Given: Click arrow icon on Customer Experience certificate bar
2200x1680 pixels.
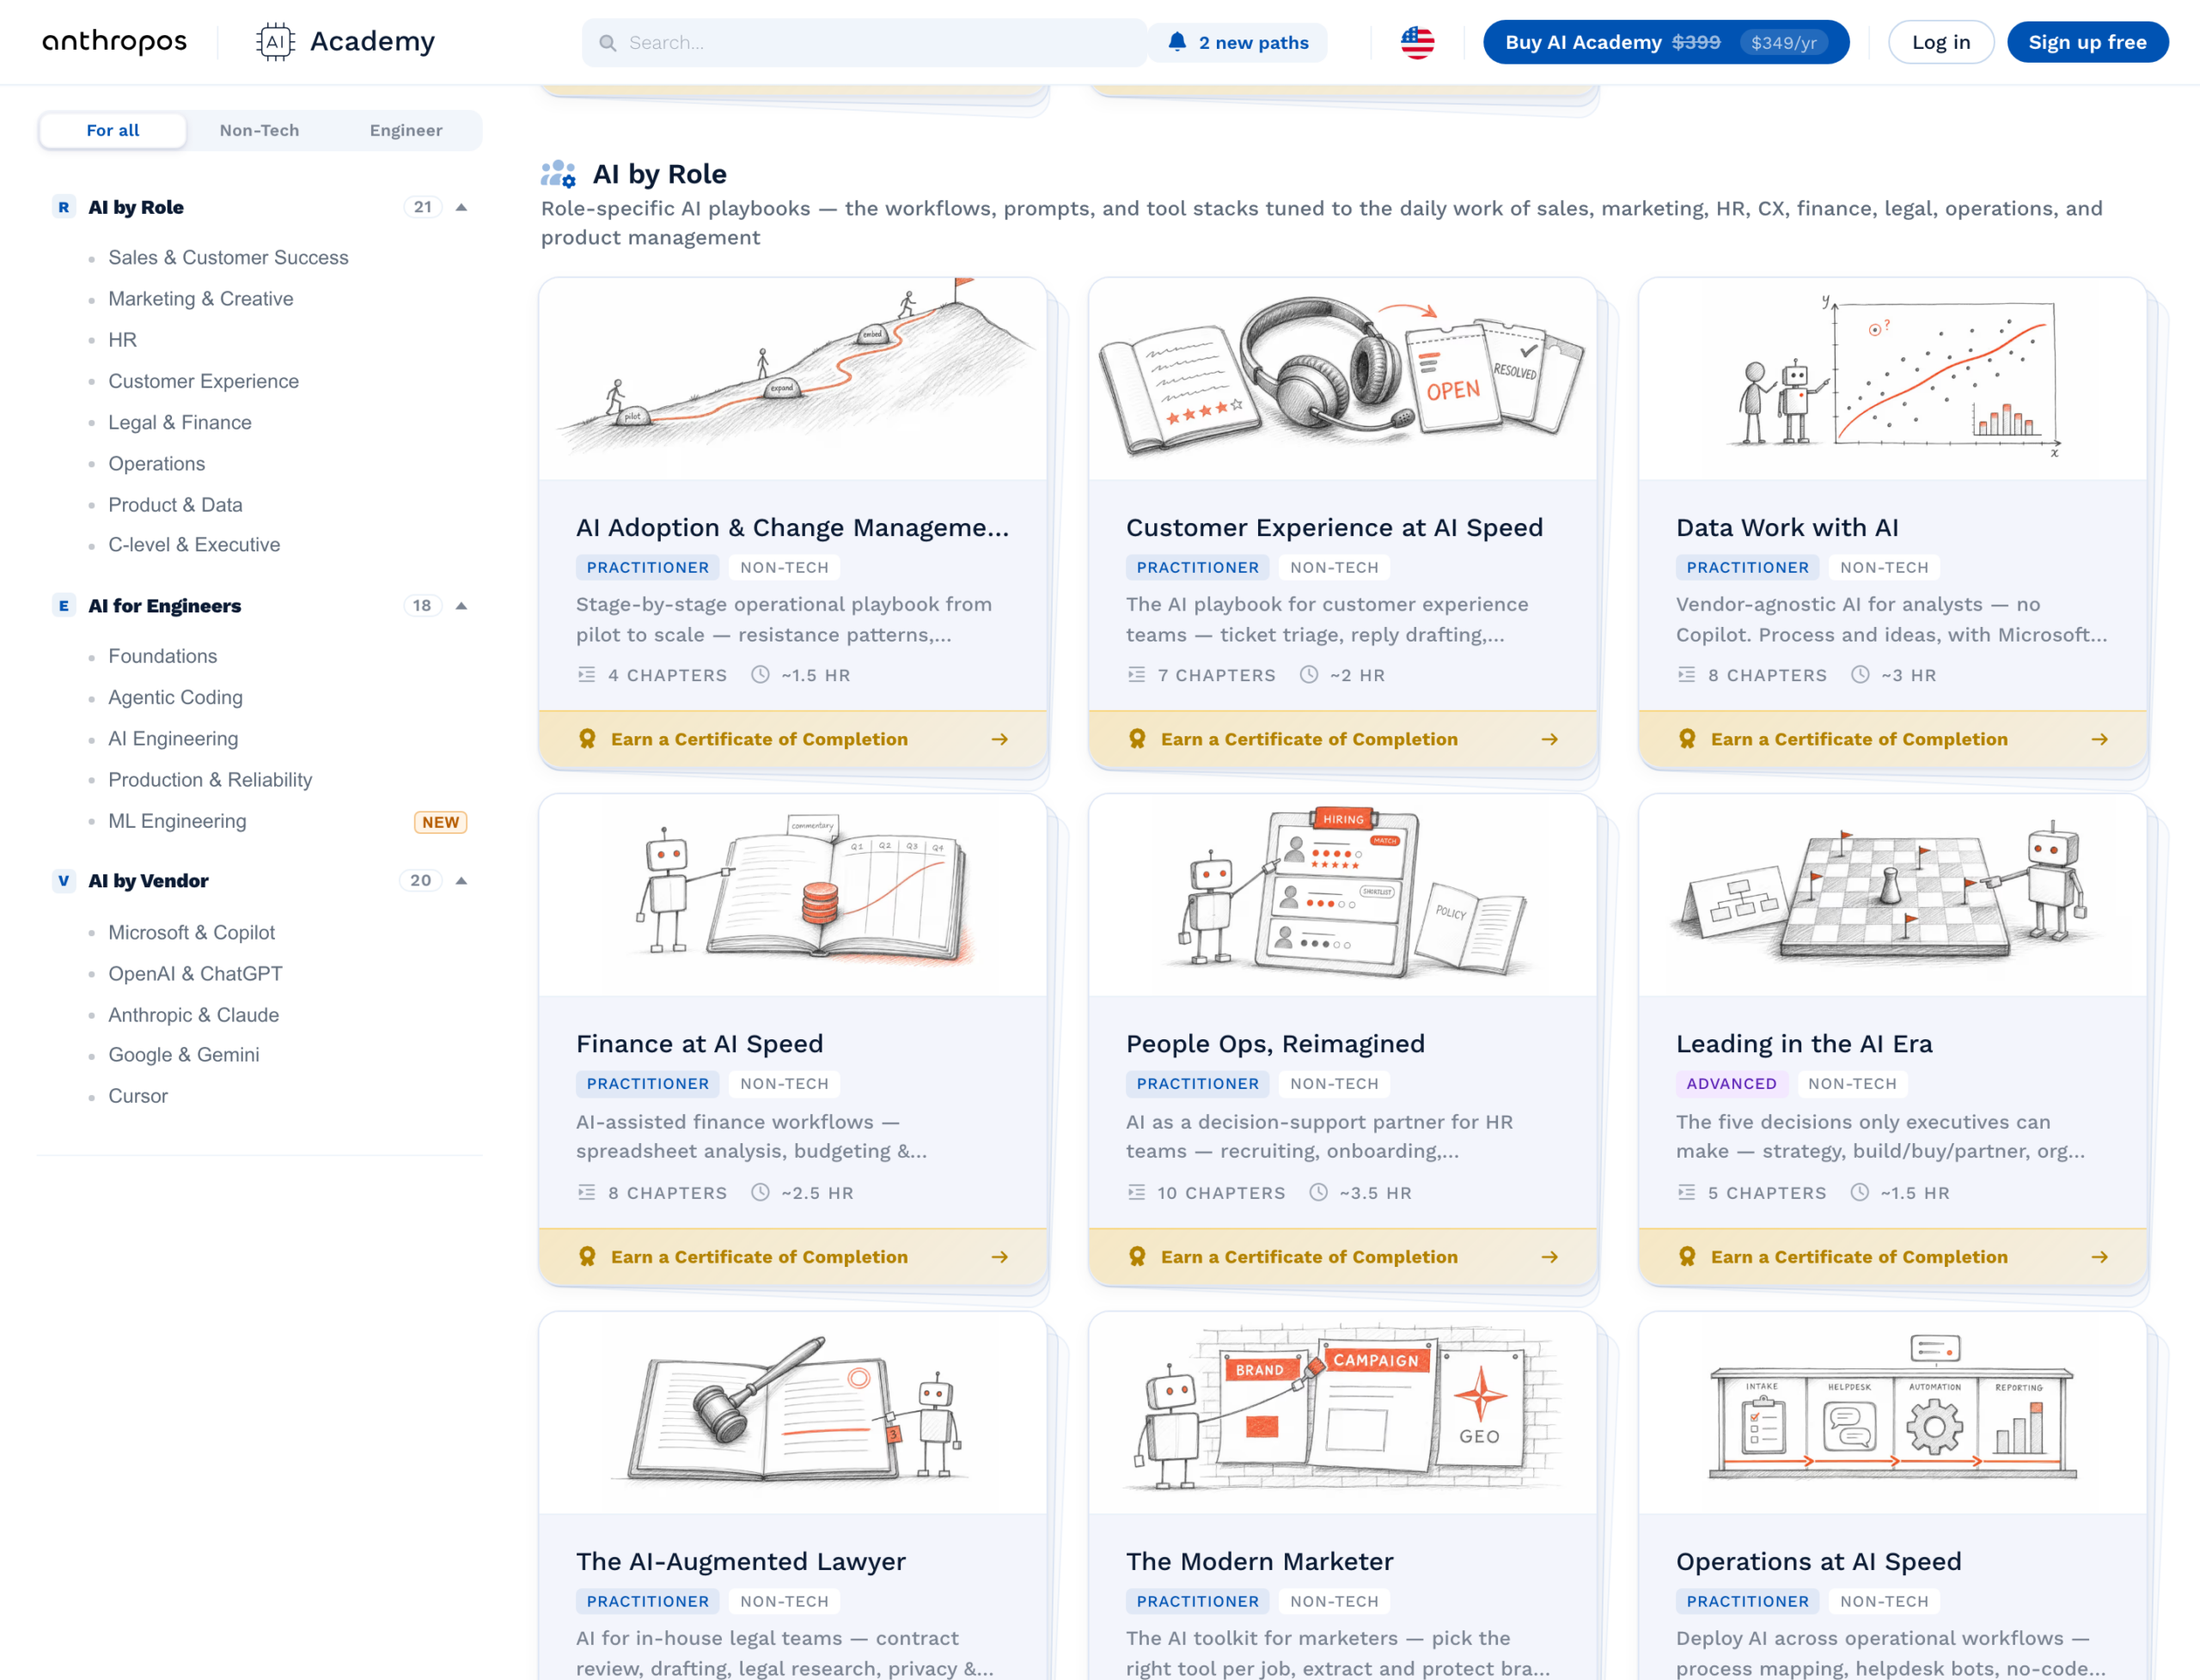Looking at the screenshot, I should [x=1549, y=739].
